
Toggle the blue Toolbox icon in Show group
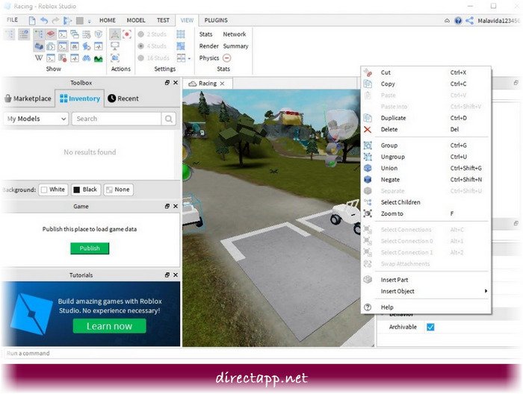pyautogui.click(x=39, y=46)
